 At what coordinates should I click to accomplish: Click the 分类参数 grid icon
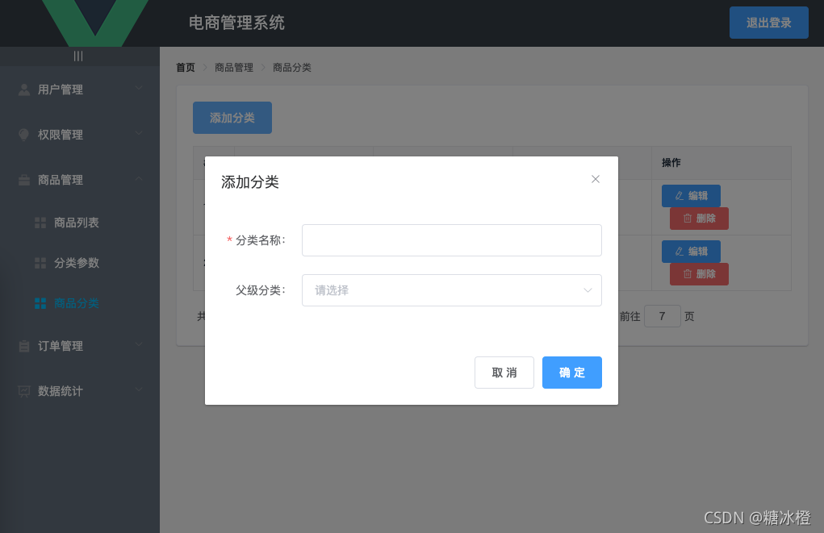[x=40, y=263]
